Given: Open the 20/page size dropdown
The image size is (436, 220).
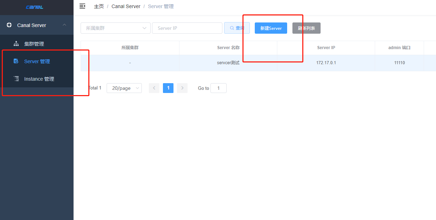Looking at the screenshot, I should pos(124,88).
